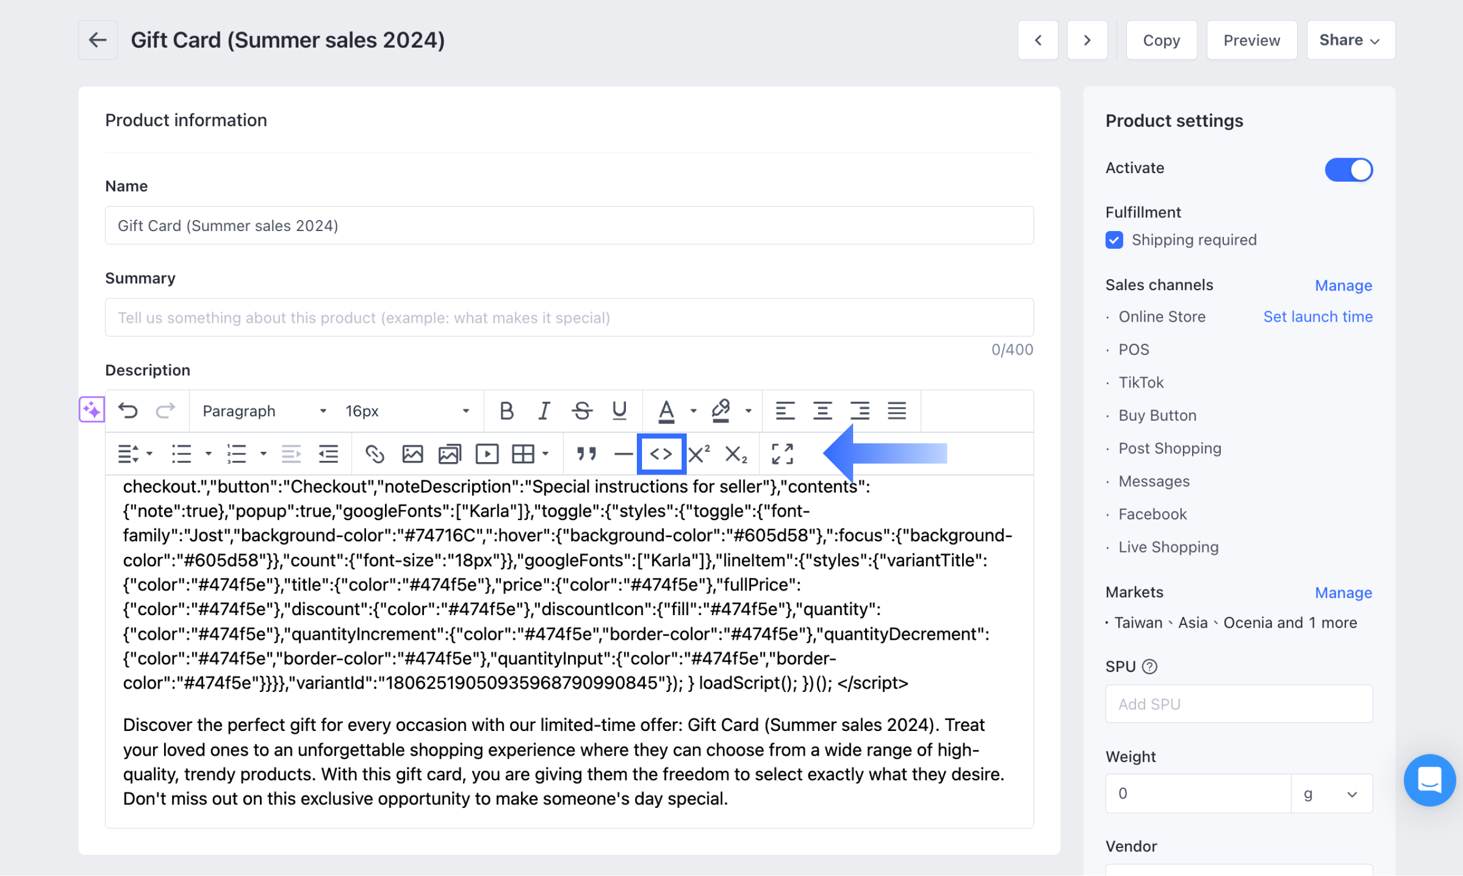
Task: Click the insert video icon
Action: [487, 453]
